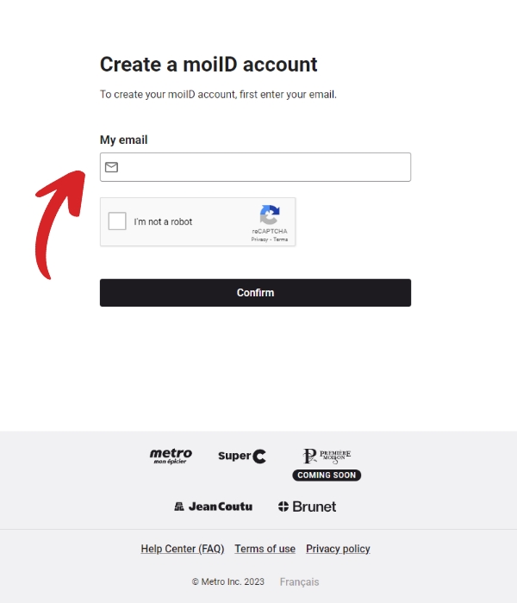Screen dimensions: 517x603
Task: Click the reCAPTCHA Terms link
Action: [x=280, y=239]
